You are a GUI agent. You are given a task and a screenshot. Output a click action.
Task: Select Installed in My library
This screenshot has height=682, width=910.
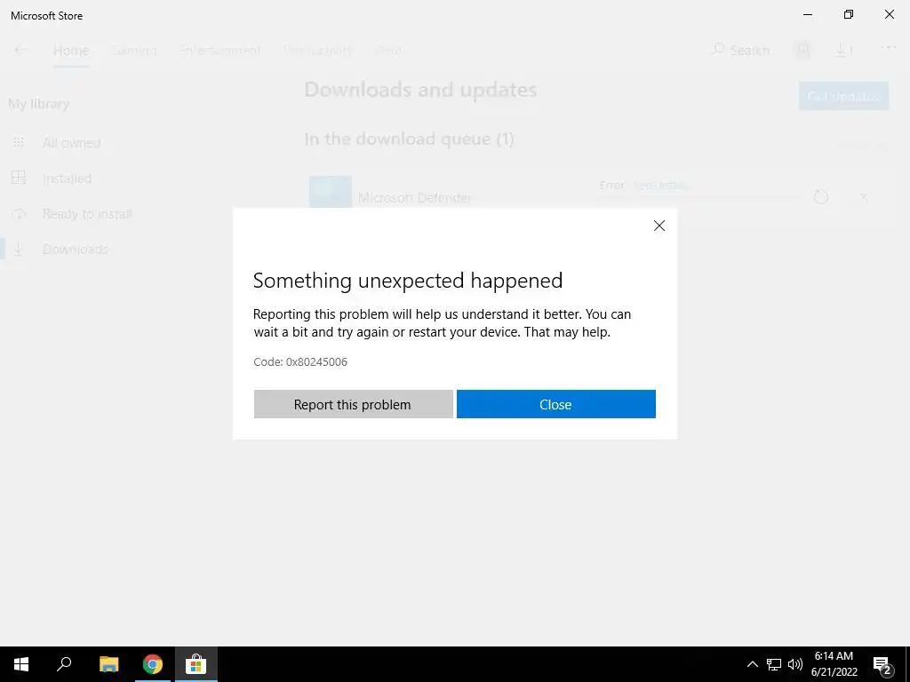pos(67,178)
